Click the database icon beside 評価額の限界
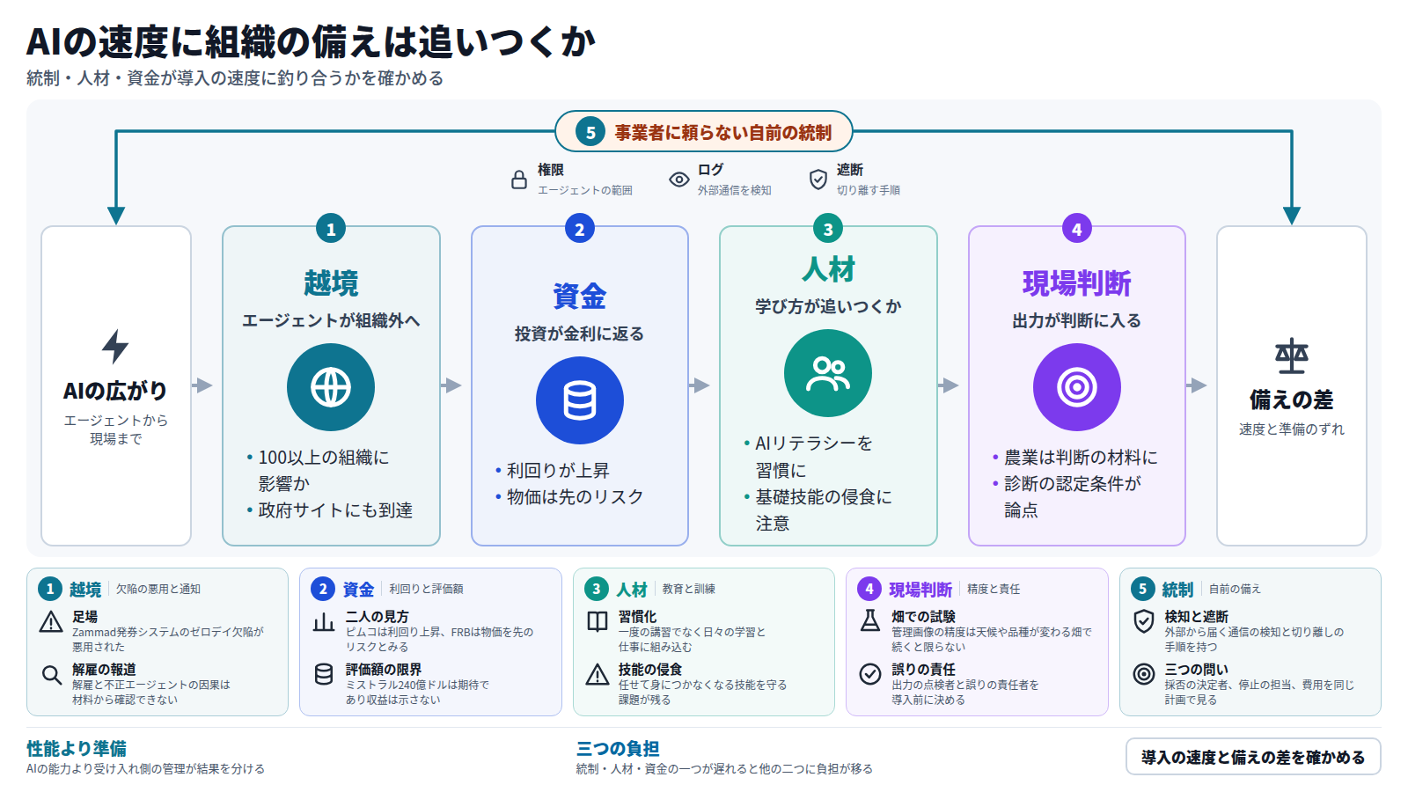 coord(324,675)
